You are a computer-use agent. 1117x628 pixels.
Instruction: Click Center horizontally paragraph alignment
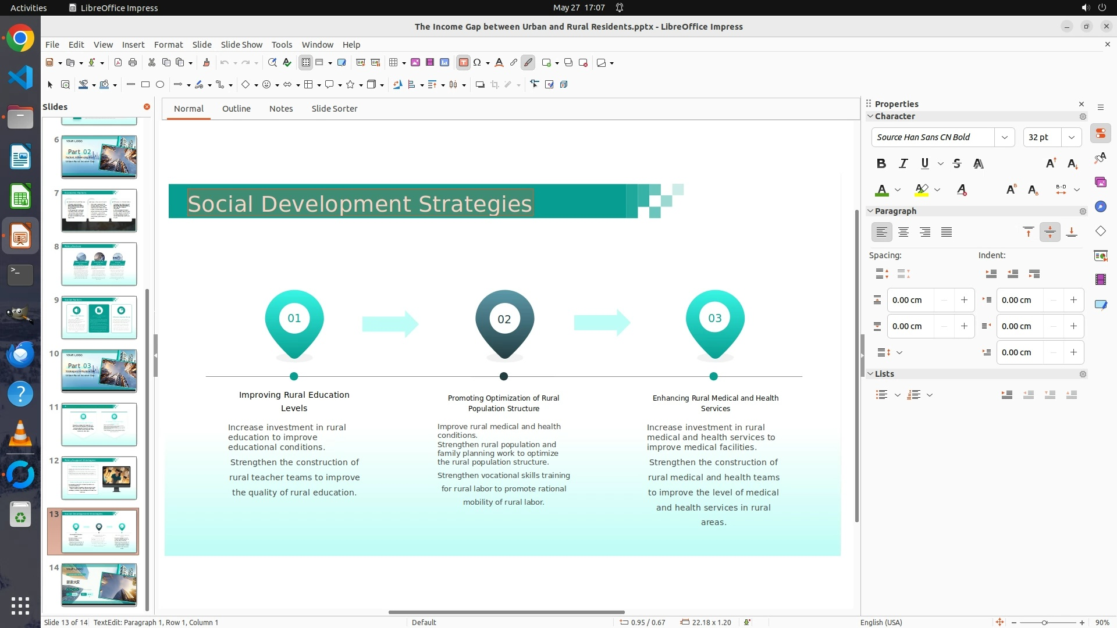tap(903, 233)
